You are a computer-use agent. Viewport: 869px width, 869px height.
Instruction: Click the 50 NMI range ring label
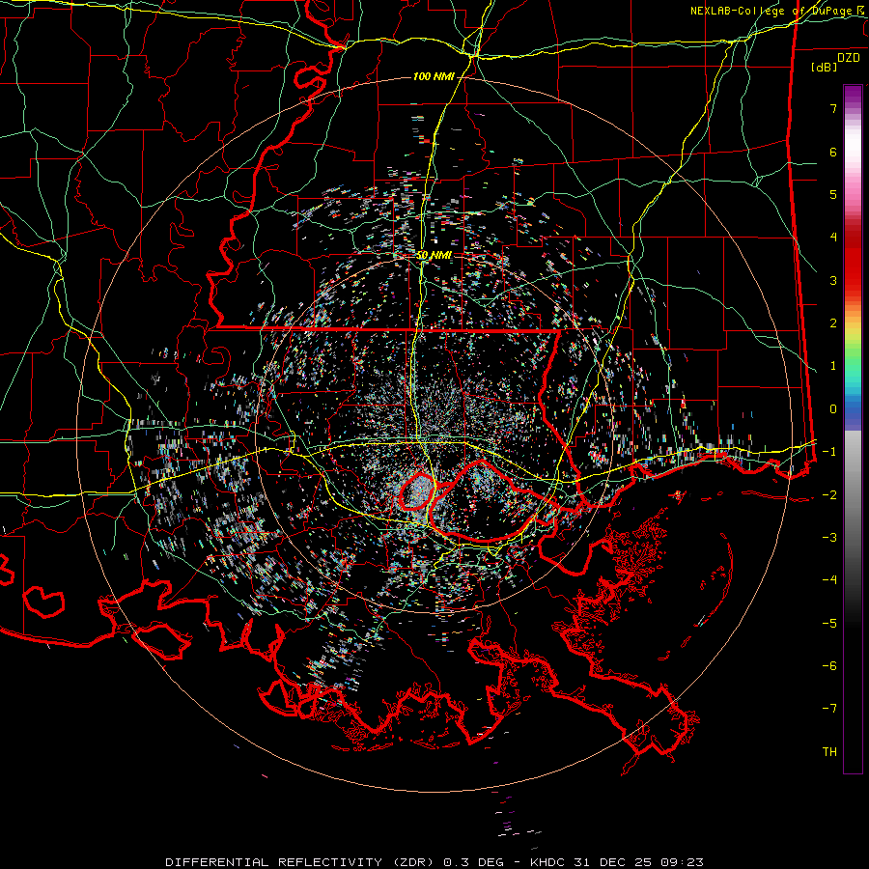[434, 255]
